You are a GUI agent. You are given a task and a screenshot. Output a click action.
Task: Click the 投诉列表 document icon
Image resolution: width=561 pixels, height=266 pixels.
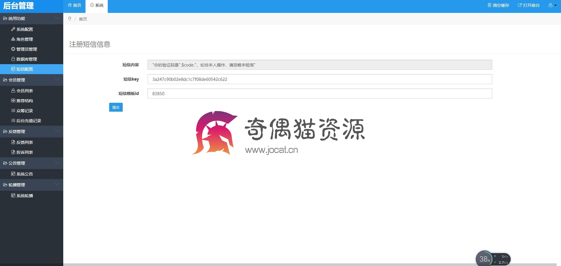click(13, 152)
